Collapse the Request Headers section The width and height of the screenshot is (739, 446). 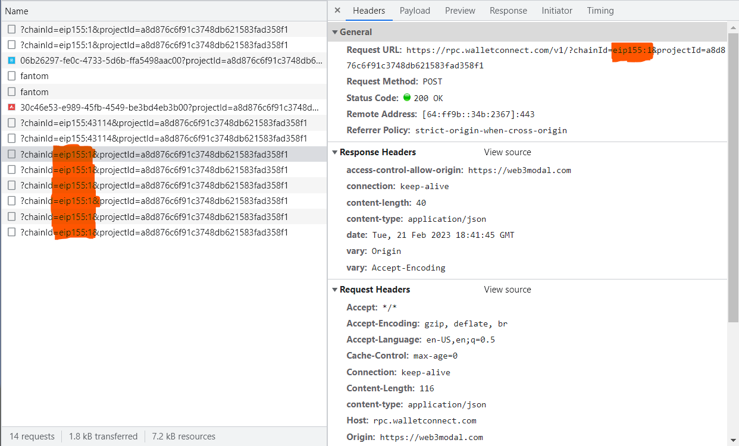[335, 290]
